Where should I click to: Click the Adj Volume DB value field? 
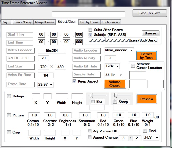coord(130,131)
